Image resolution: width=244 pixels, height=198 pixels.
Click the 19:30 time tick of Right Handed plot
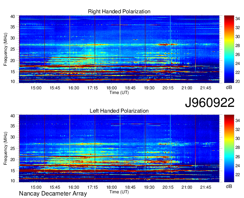[149, 88]
